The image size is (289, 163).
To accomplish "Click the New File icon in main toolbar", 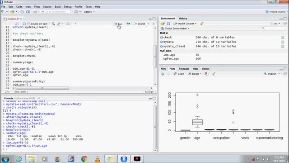I will [x=3, y=12].
